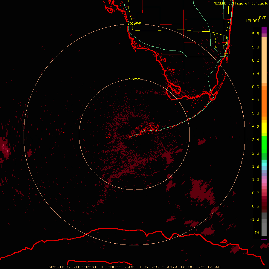The width and height of the screenshot is (269, 269).
Task: Click the 17:40 timestamp in the caption
Action: pyautogui.click(x=214, y=267)
